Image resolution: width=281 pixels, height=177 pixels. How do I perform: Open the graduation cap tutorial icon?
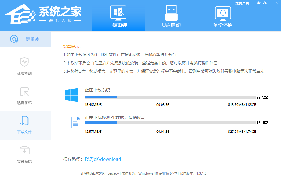tap(258, 3)
